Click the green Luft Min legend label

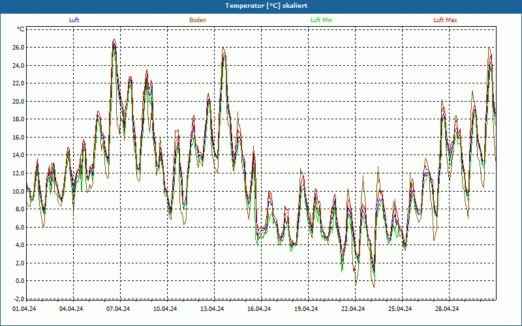click(321, 20)
